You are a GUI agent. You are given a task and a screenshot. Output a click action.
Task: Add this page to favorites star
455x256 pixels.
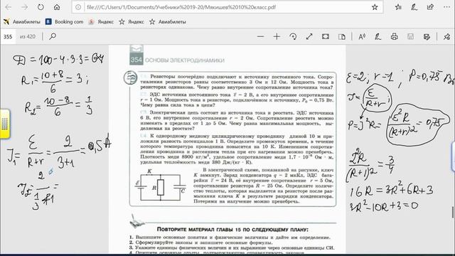point(375,7)
